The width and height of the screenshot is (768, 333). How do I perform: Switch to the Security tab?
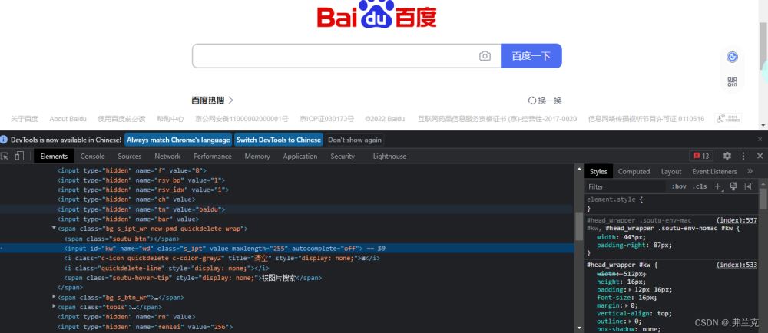pyautogui.click(x=343, y=156)
